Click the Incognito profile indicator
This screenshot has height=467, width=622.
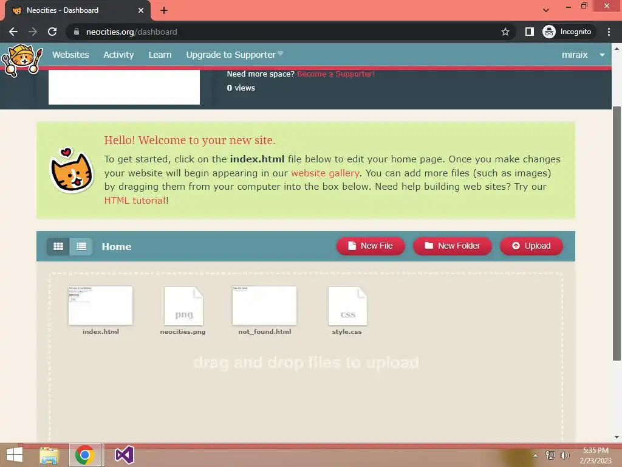(568, 32)
